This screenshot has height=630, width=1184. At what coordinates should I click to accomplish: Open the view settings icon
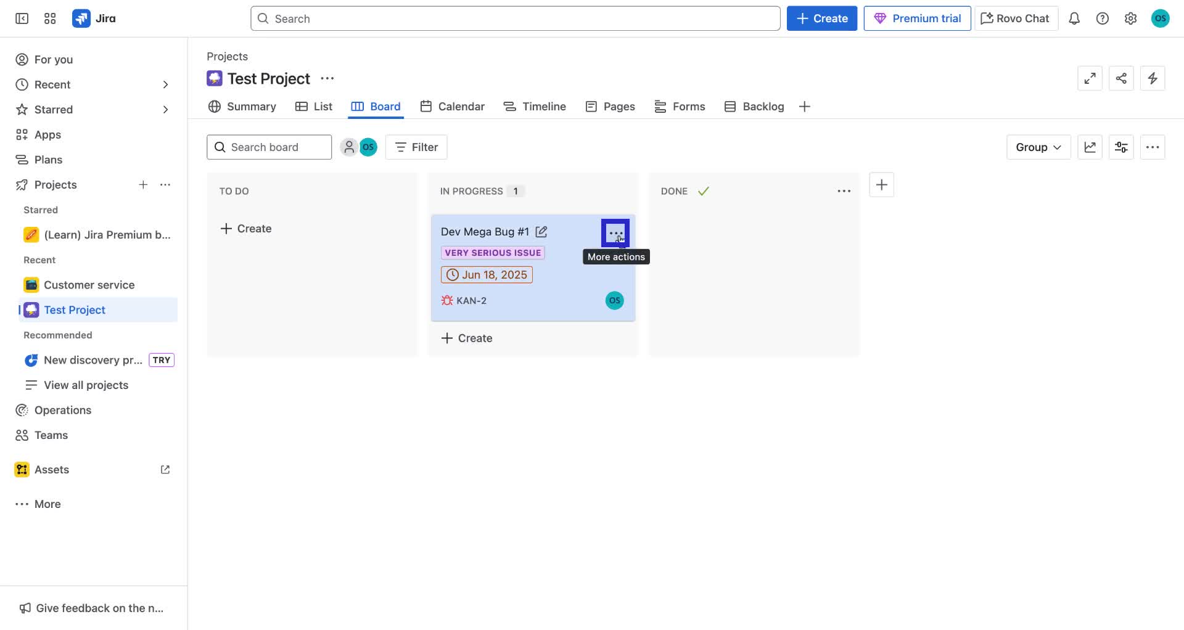point(1121,147)
